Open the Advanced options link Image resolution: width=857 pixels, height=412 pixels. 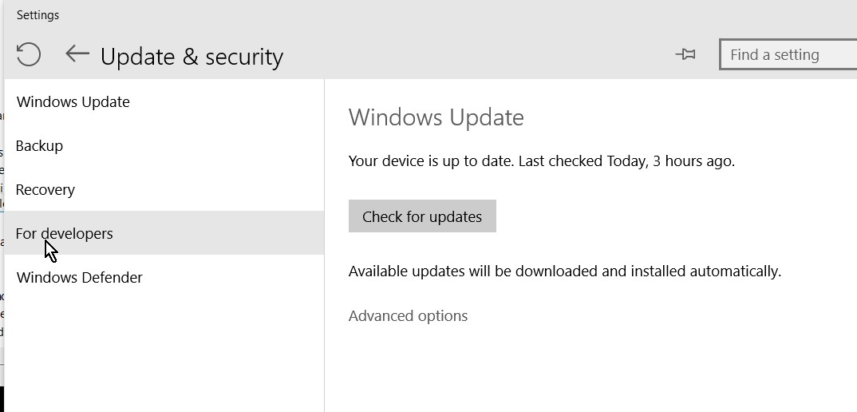[408, 316]
